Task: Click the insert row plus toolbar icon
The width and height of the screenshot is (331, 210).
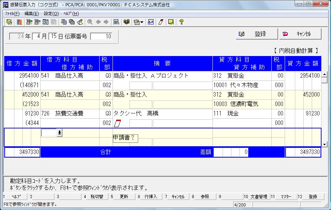Action: point(29,22)
